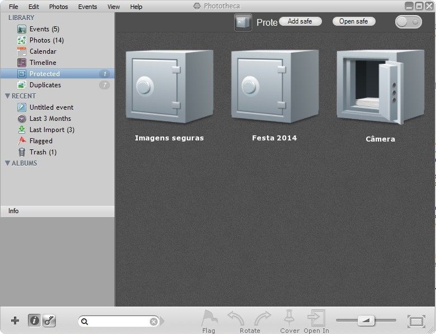Open the File menu

click(x=13, y=7)
